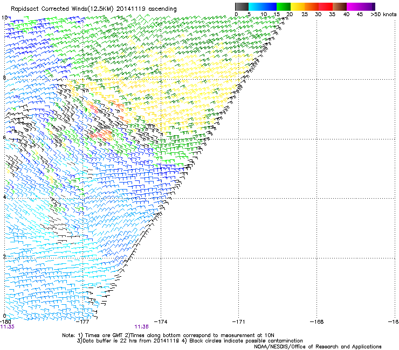The height and width of the screenshot is (350, 399).
Task: Click the latitude label '0' at bottom left
Action: (4, 316)
